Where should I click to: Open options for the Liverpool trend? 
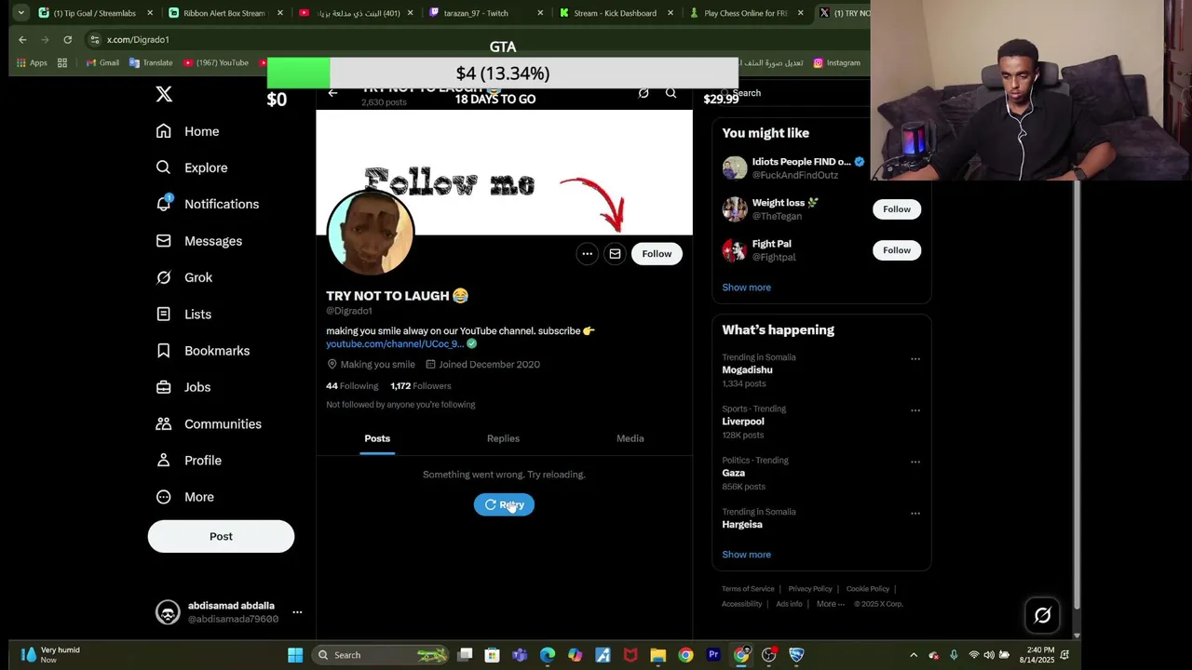[915, 410]
